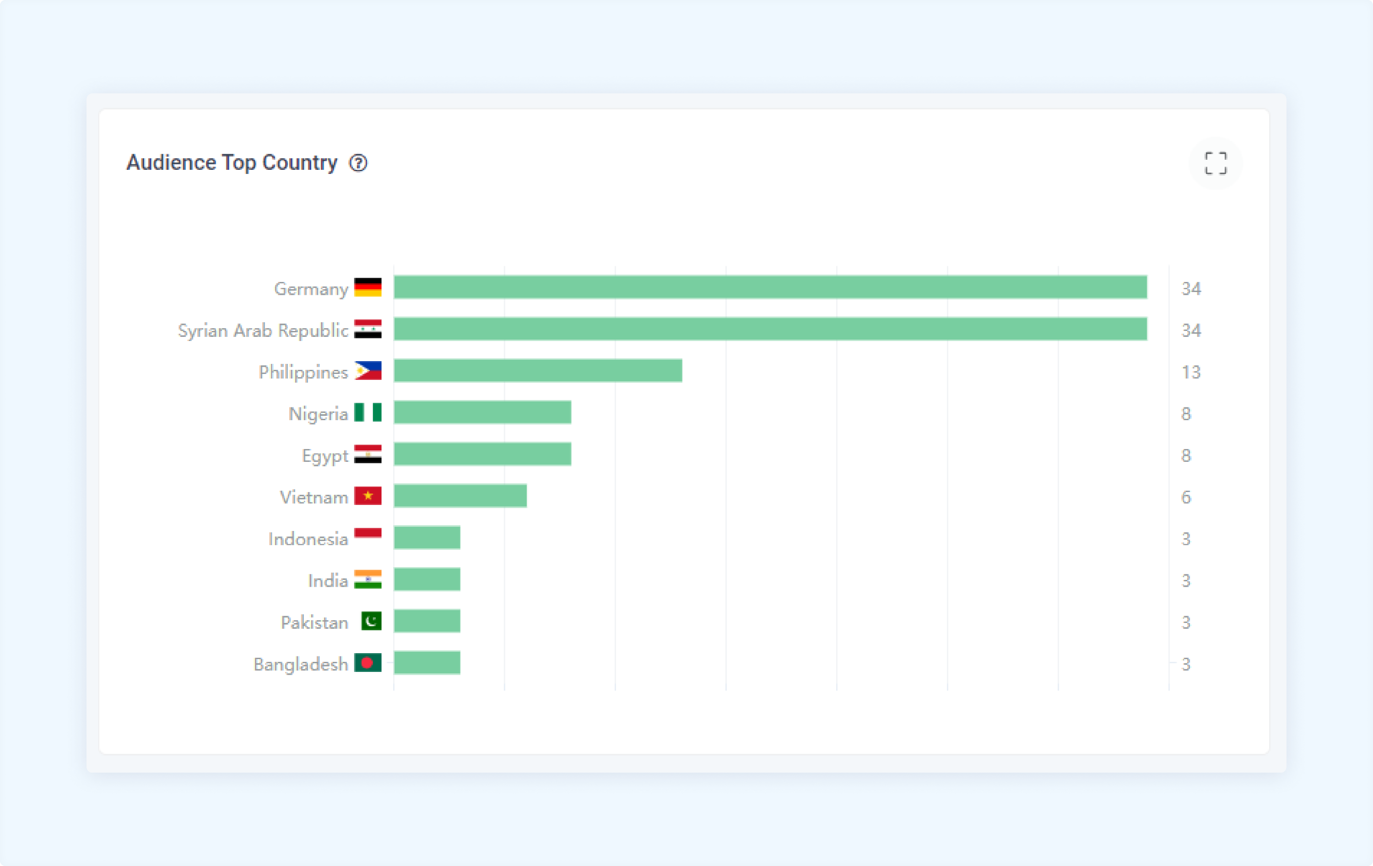This screenshot has height=866, width=1373.
Task: Click the Audience Top Country title
Action: point(232,163)
